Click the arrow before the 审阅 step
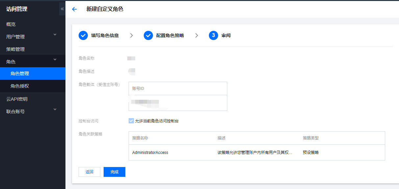The height and width of the screenshot is (189, 399). (197, 35)
